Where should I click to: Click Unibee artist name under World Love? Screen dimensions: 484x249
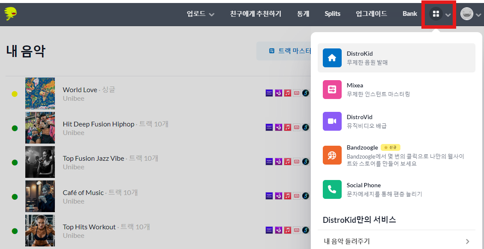73,99
